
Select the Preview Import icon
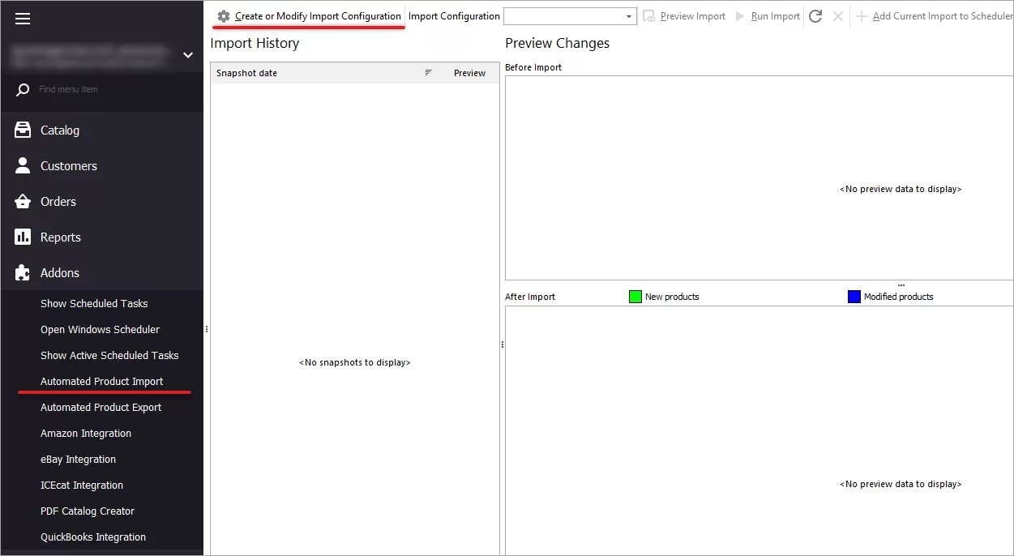tap(648, 15)
